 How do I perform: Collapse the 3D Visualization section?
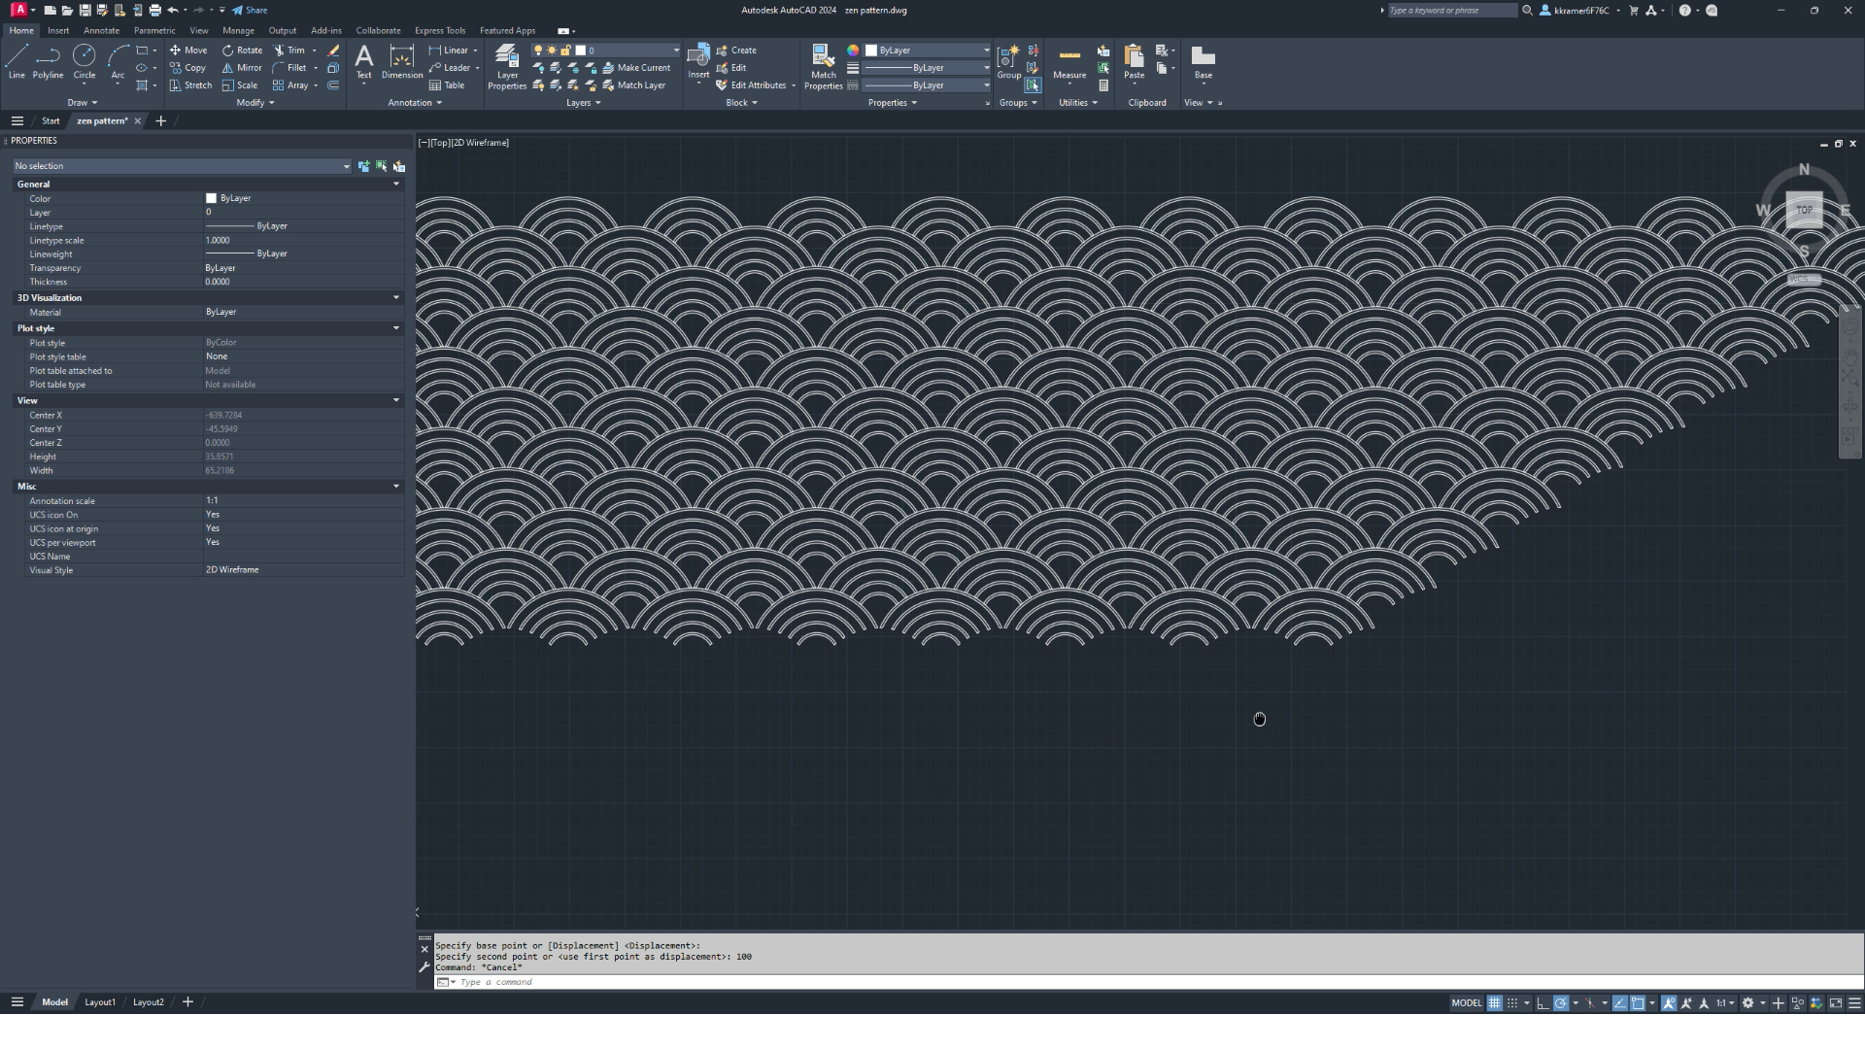[x=395, y=297]
